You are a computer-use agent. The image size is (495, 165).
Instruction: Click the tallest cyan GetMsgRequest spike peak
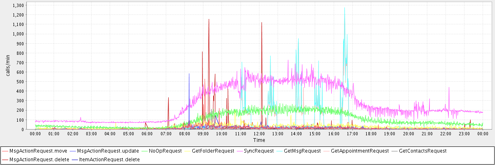click(344, 7)
